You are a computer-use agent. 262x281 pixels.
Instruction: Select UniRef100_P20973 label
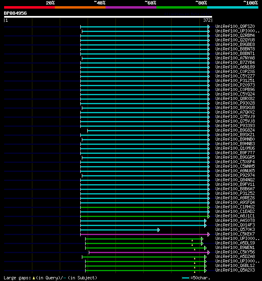(235, 85)
